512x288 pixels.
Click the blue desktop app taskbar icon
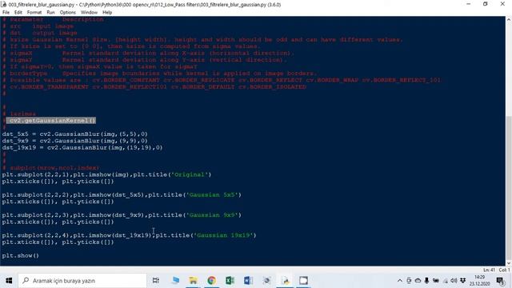[175, 281]
